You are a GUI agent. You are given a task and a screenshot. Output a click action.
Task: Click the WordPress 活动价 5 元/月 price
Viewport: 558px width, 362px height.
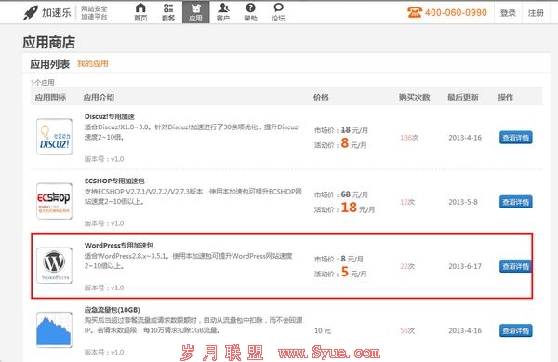pyautogui.click(x=340, y=273)
